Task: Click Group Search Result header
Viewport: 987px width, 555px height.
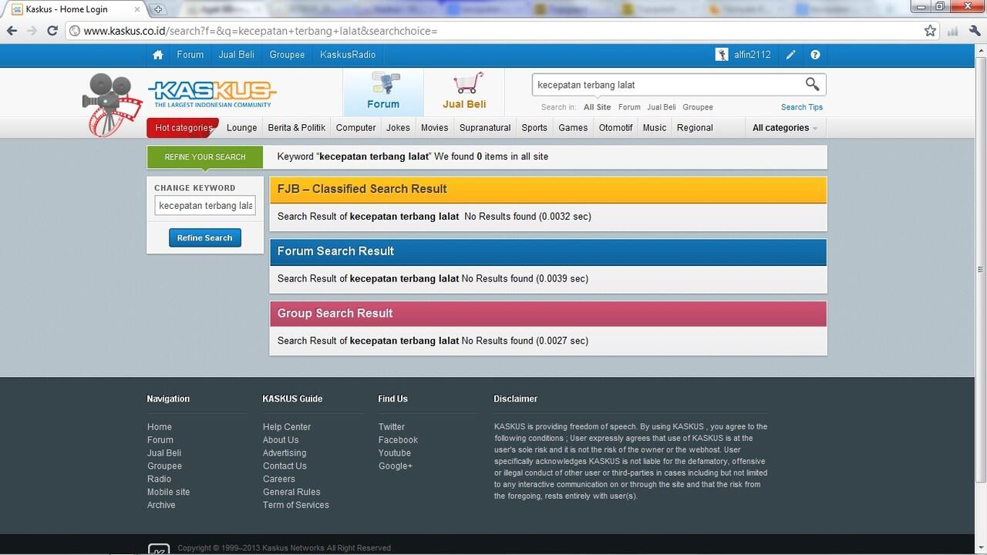Action: point(548,314)
